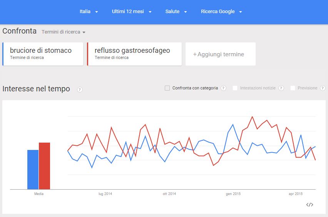This screenshot has width=328, height=217.
Task: Open the Italia region selector
Action: [89, 12]
